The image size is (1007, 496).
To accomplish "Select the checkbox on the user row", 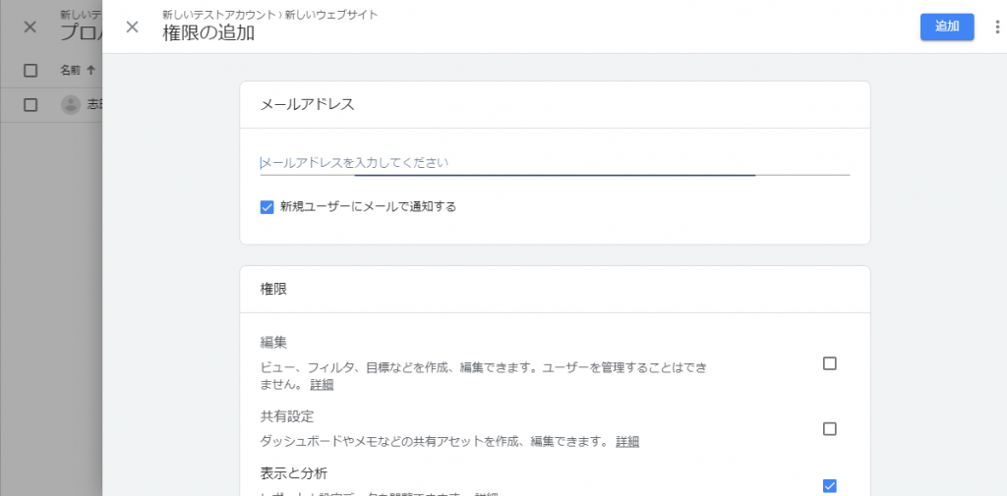I will coord(30,104).
